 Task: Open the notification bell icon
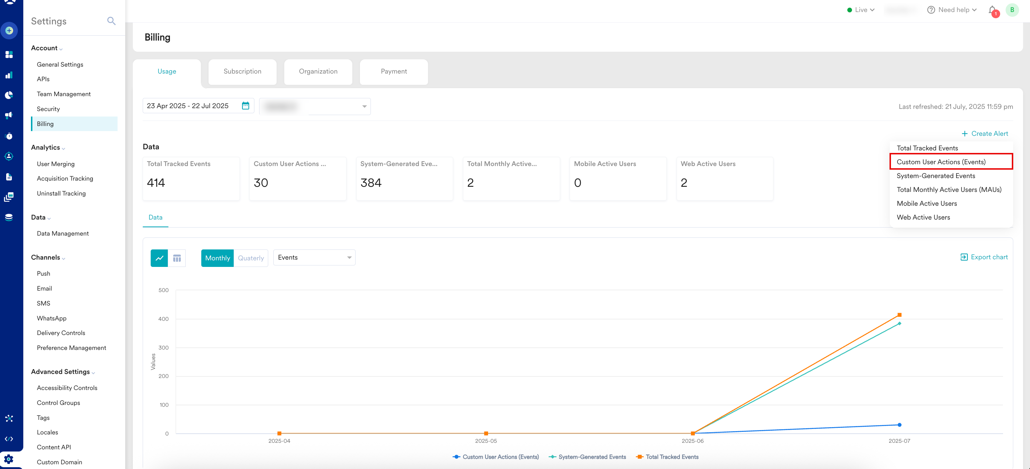(993, 11)
